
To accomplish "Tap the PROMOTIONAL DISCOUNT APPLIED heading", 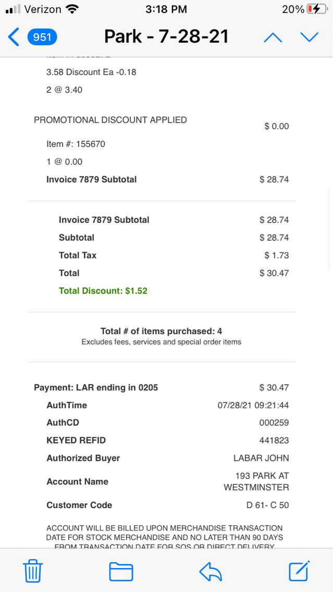I will click(110, 120).
